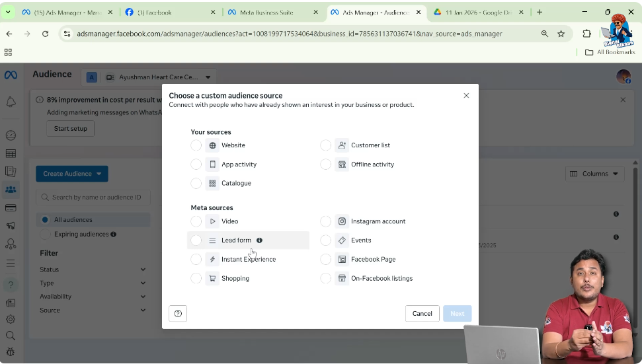Click the audience name search field
The height and width of the screenshot is (364, 642).
pos(93,197)
